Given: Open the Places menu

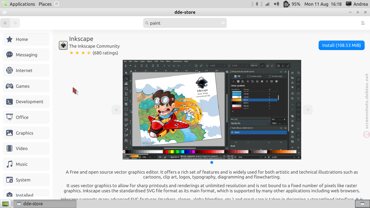Looking at the screenshot, I should (x=45, y=4).
